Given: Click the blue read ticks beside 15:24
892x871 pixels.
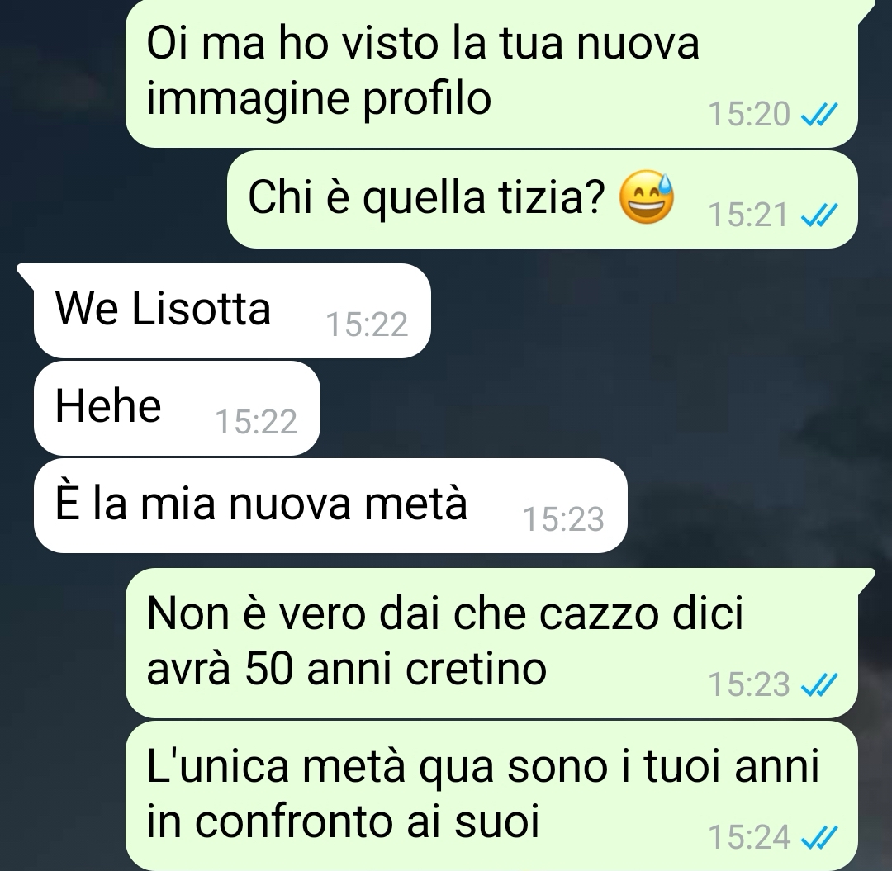Looking at the screenshot, I should [x=819, y=837].
